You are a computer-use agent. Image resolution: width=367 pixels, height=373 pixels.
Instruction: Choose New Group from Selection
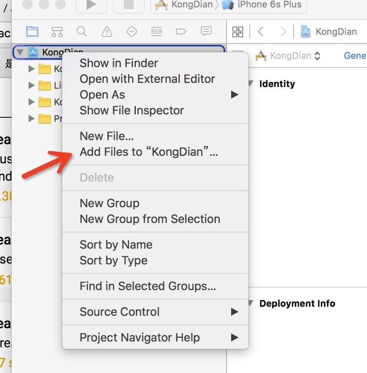pyautogui.click(x=155, y=219)
